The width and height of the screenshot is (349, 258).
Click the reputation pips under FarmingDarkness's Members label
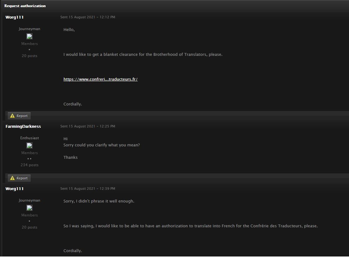coord(29,159)
